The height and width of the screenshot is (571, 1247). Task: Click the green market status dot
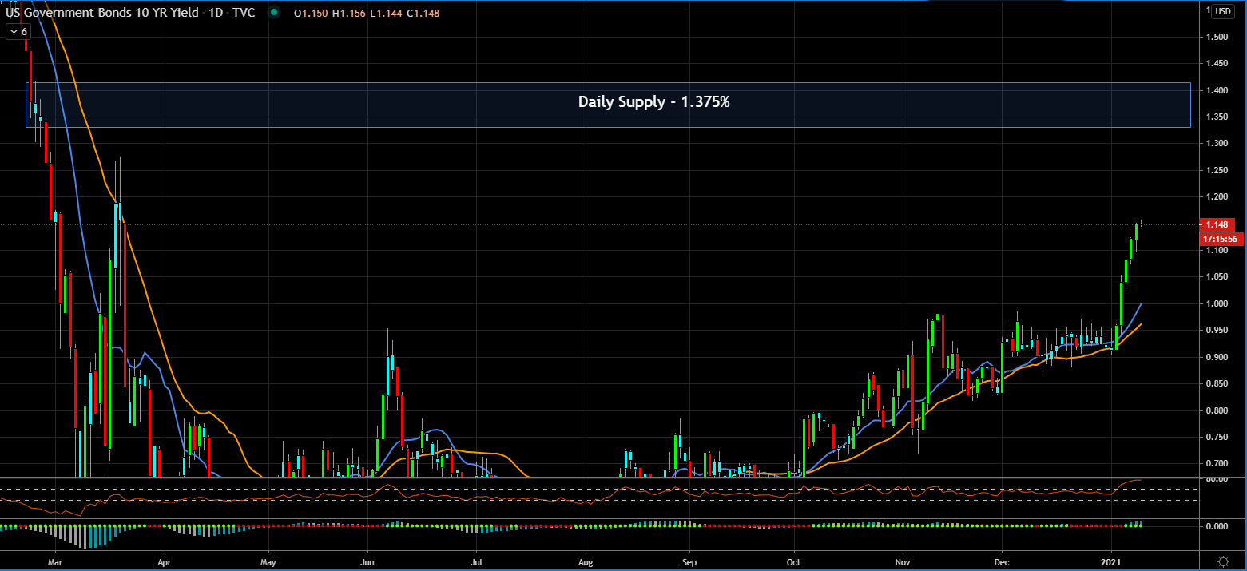click(275, 13)
